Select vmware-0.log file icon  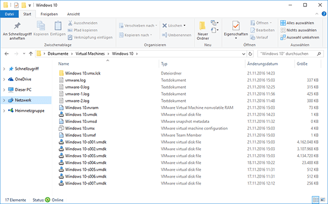click(x=61, y=87)
